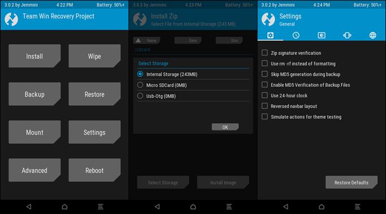Click 3.0.2 by Jemmini on main screen

tap(21, 5)
